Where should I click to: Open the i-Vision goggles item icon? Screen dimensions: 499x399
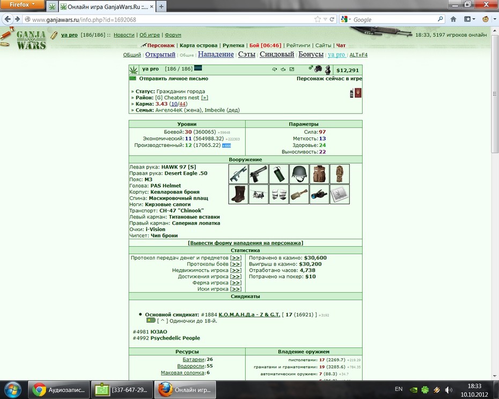tap(319, 194)
